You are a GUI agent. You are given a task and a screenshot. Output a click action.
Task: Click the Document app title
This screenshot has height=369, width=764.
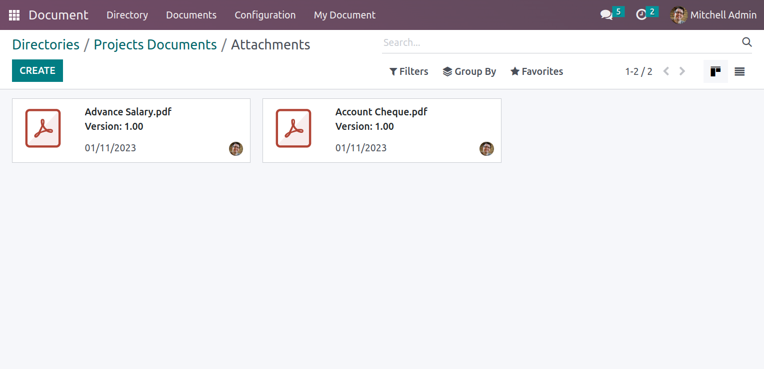point(58,15)
